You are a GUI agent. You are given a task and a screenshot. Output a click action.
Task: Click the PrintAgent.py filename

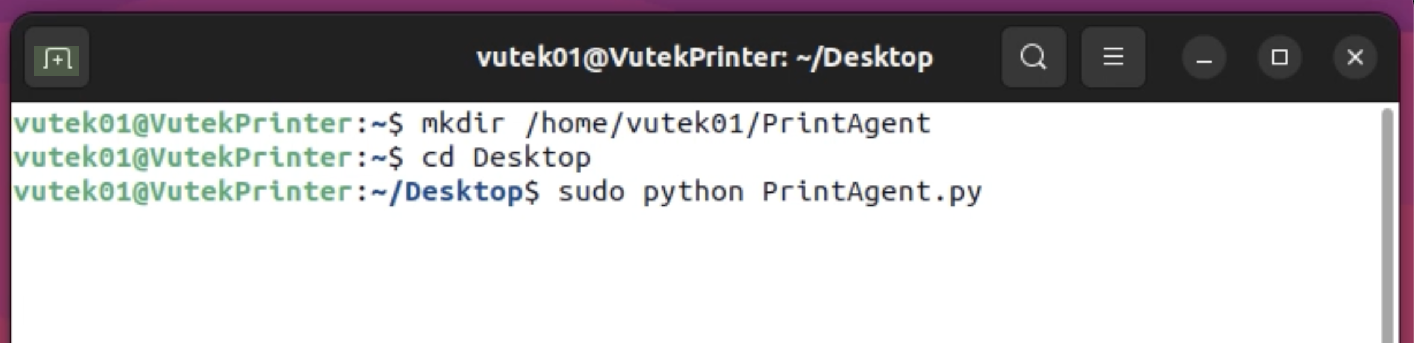click(x=871, y=193)
